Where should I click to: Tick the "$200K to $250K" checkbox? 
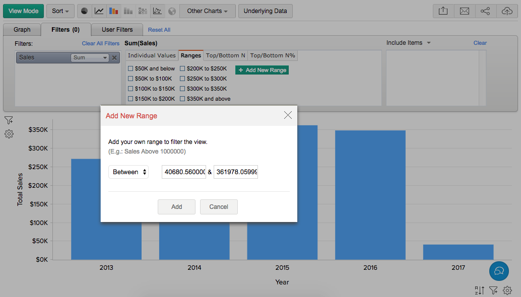point(183,68)
